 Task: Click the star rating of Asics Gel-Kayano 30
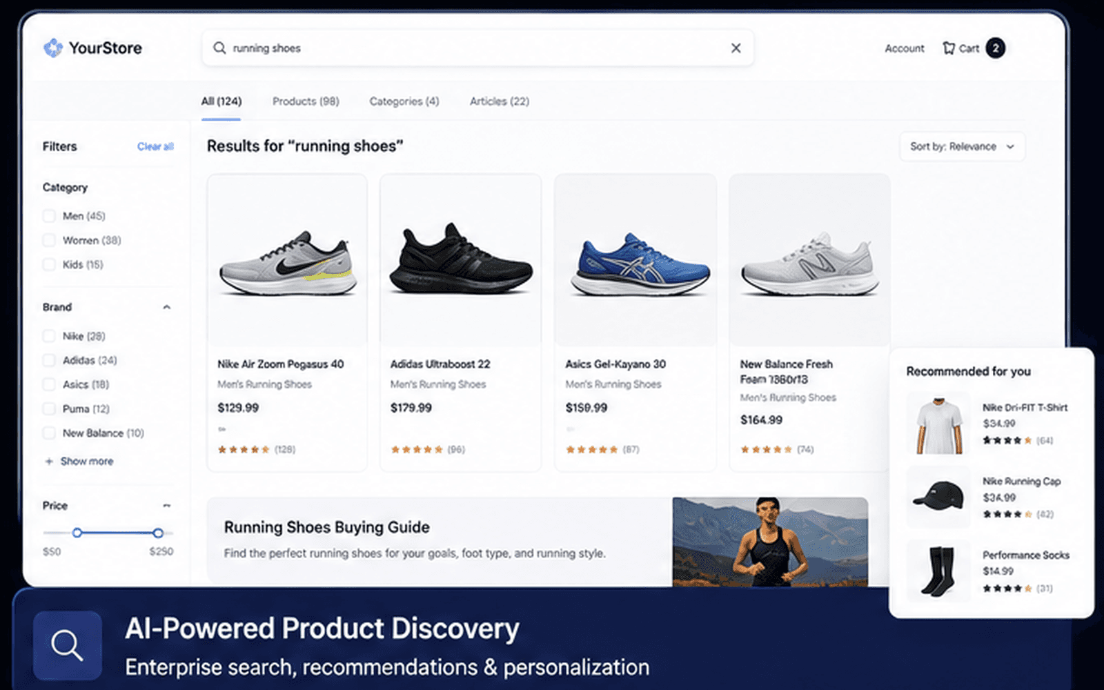point(591,449)
